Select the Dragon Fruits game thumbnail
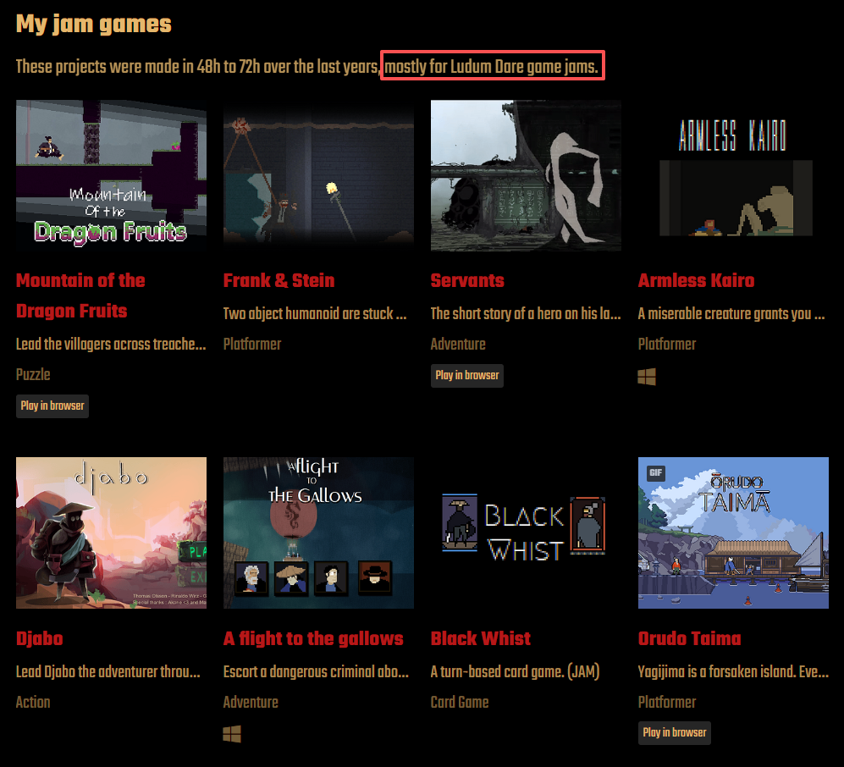This screenshot has width=844, height=767. coord(112,175)
